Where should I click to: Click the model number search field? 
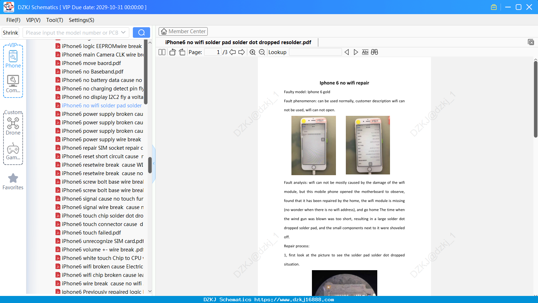click(72, 32)
